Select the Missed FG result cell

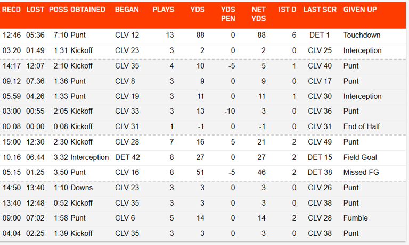click(x=360, y=172)
